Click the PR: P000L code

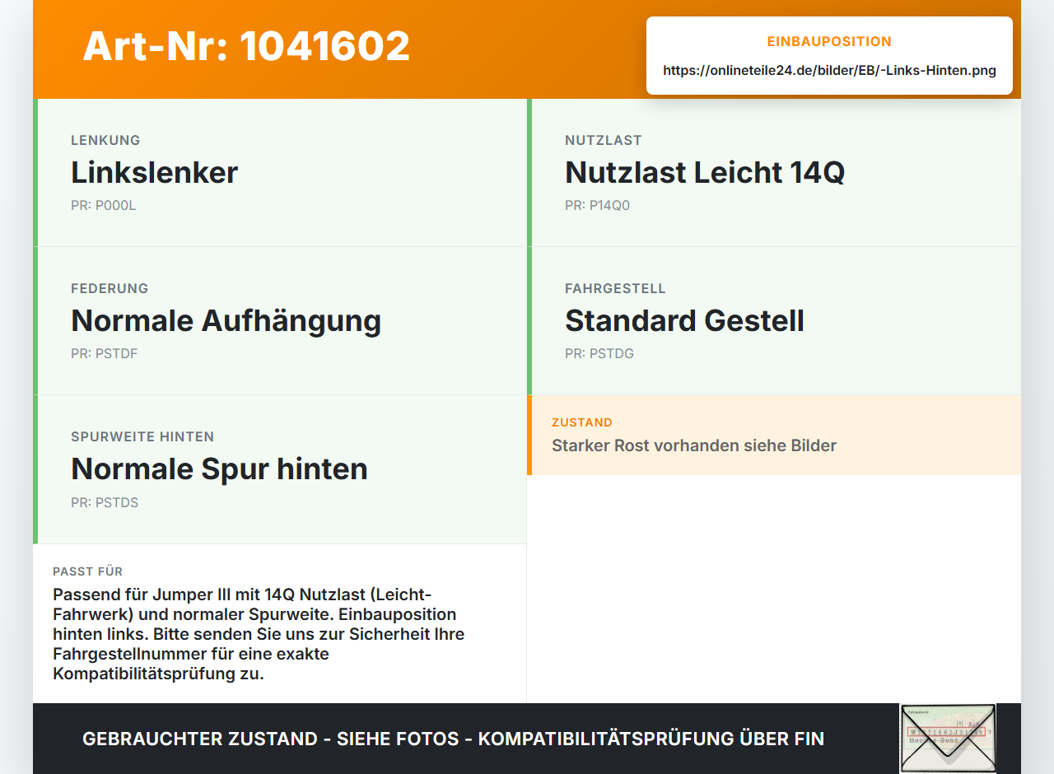pos(103,206)
